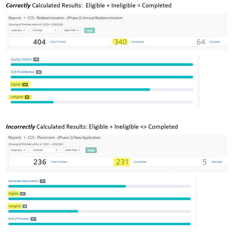Open the Instances dropdown in Redetermination report
240x234 pixels.
click(x=18, y=30)
